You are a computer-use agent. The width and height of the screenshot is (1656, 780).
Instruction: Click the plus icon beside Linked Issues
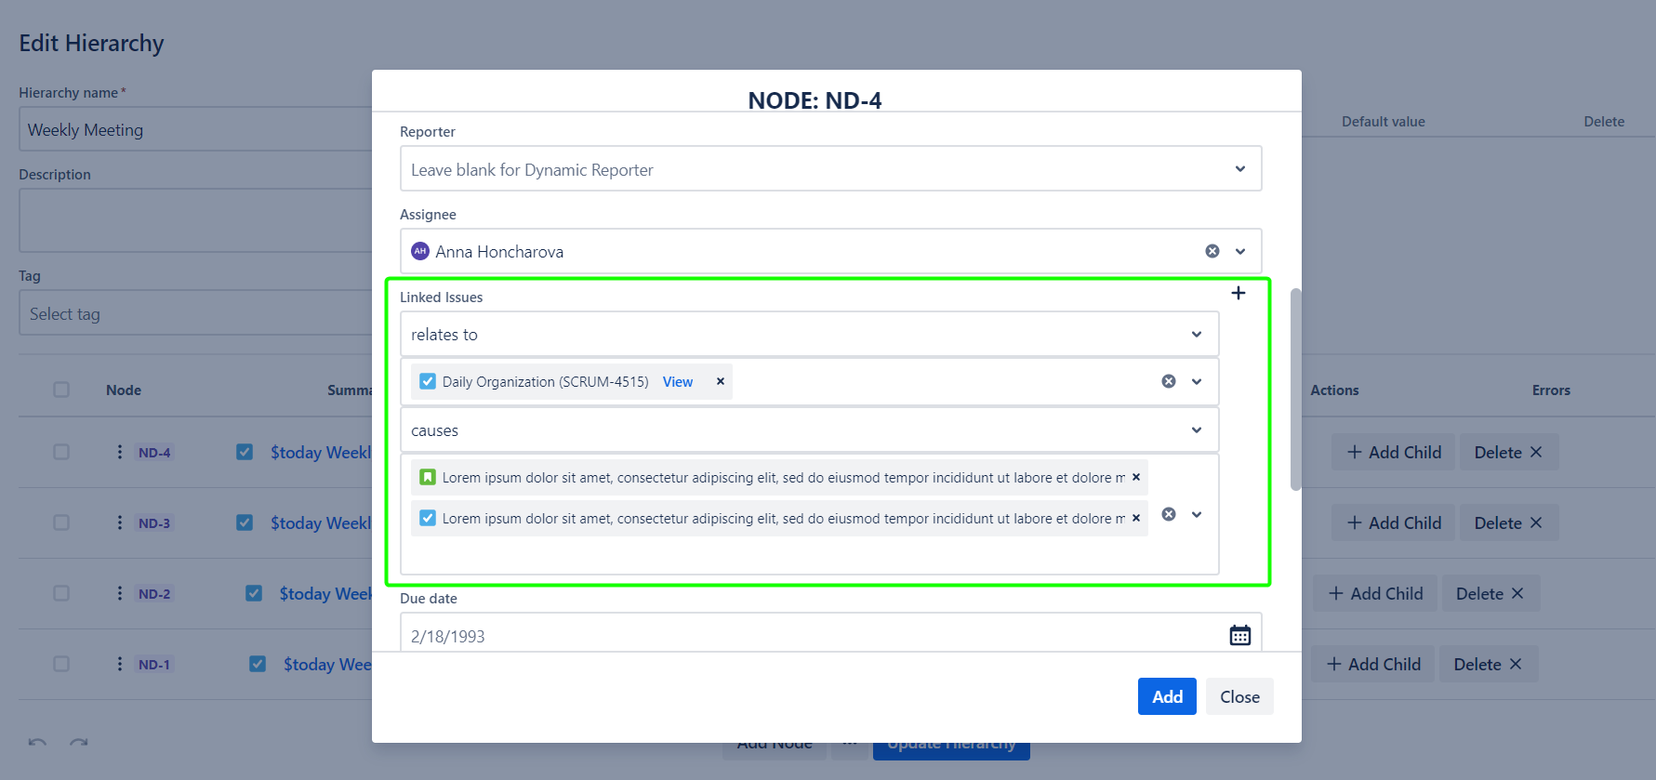click(1238, 294)
